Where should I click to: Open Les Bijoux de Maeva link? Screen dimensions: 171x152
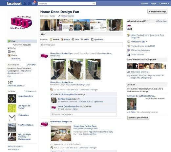tap(24, 107)
